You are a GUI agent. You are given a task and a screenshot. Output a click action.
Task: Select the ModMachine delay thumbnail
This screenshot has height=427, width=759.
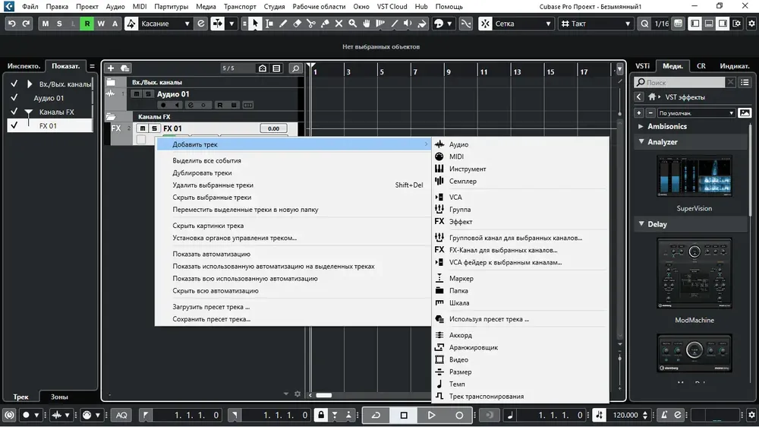pyautogui.click(x=694, y=274)
